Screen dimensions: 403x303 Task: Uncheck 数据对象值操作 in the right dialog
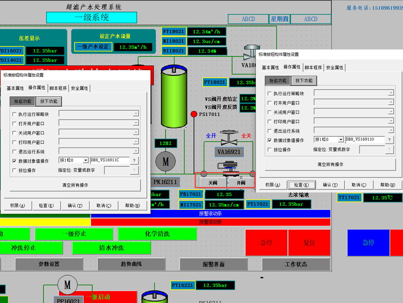[x=270, y=140]
